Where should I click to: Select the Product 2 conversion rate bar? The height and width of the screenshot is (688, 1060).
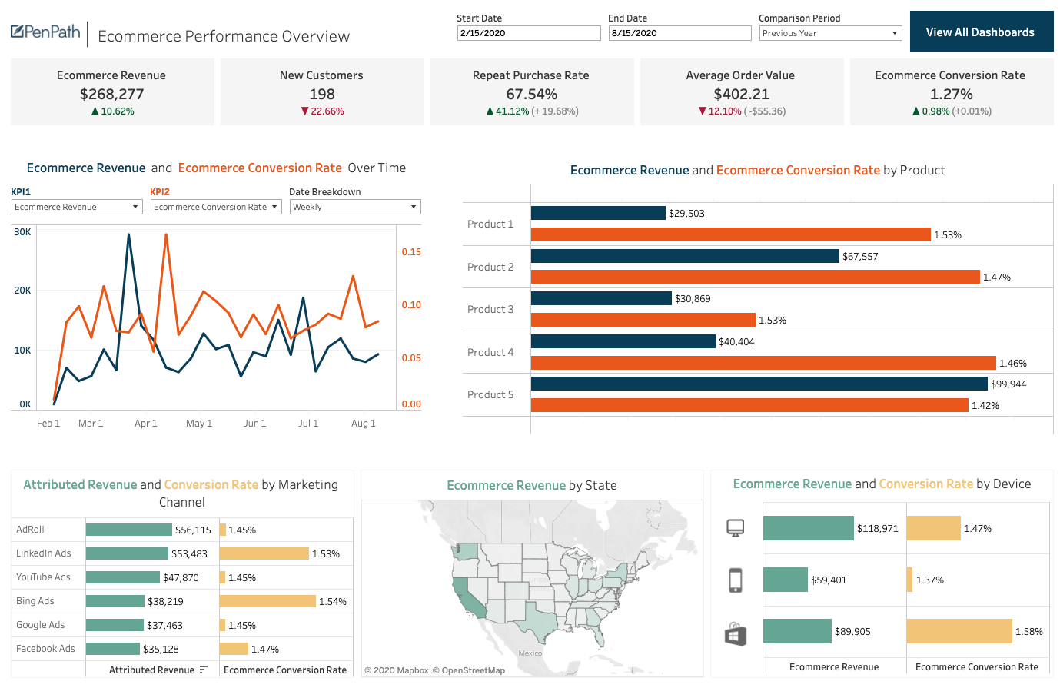[x=755, y=277]
